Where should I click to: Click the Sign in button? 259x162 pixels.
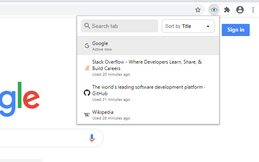pyautogui.click(x=236, y=30)
